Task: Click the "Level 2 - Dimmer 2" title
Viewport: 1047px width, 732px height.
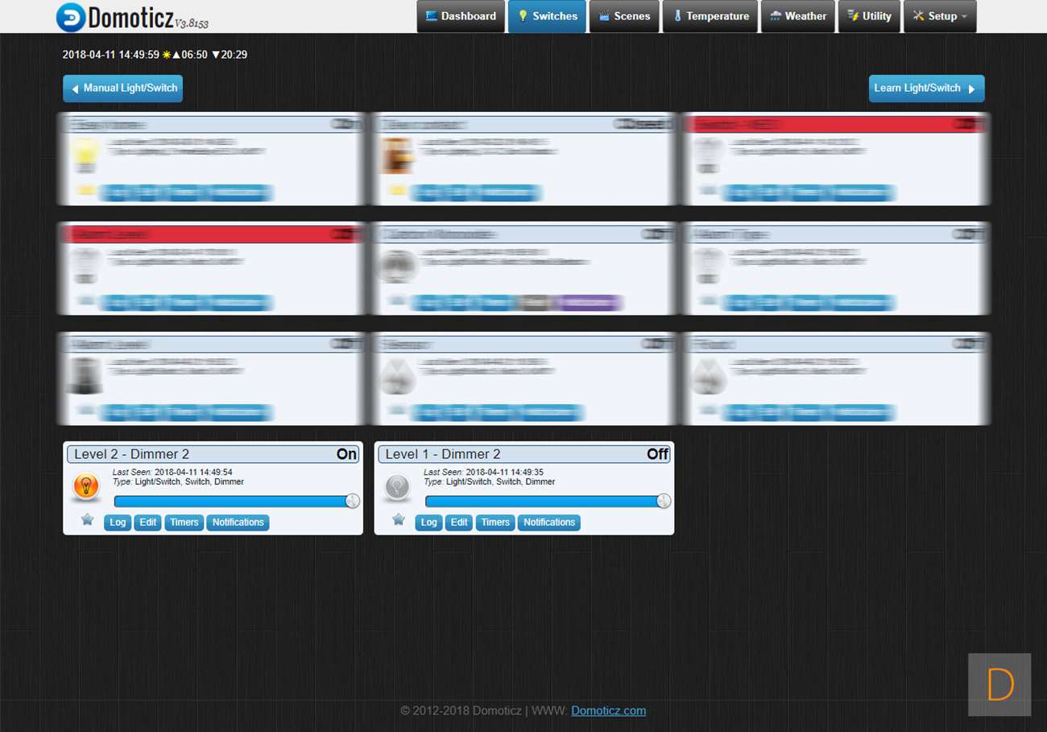Action: [132, 454]
